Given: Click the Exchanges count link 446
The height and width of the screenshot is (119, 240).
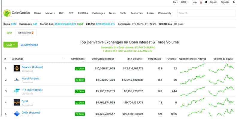Looking at the screenshot, I should coord(35,24).
